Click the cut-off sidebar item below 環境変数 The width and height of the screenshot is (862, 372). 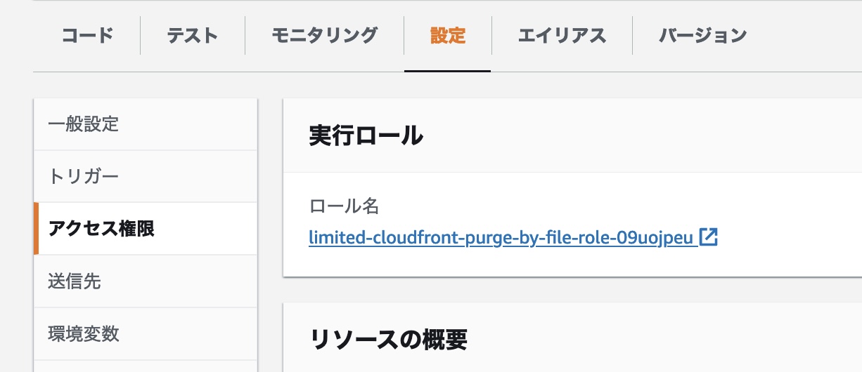pos(146,366)
